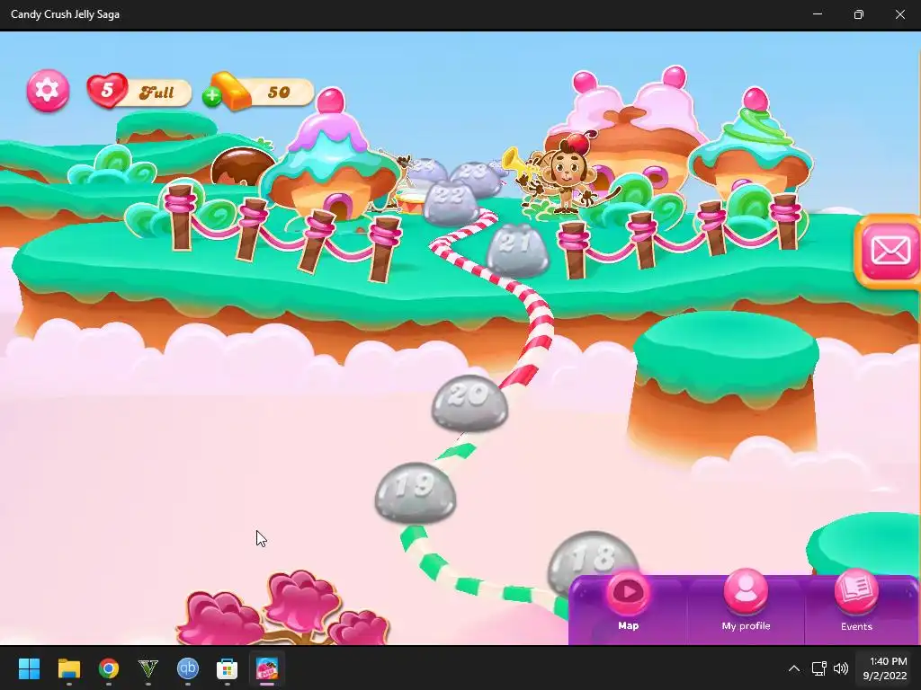Minimize the Candy Crush Jelly Saga window
Image resolution: width=921 pixels, height=690 pixels.
(x=817, y=14)
